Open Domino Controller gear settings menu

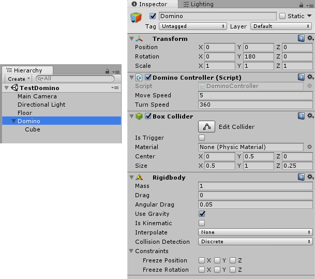click(310, 77)
